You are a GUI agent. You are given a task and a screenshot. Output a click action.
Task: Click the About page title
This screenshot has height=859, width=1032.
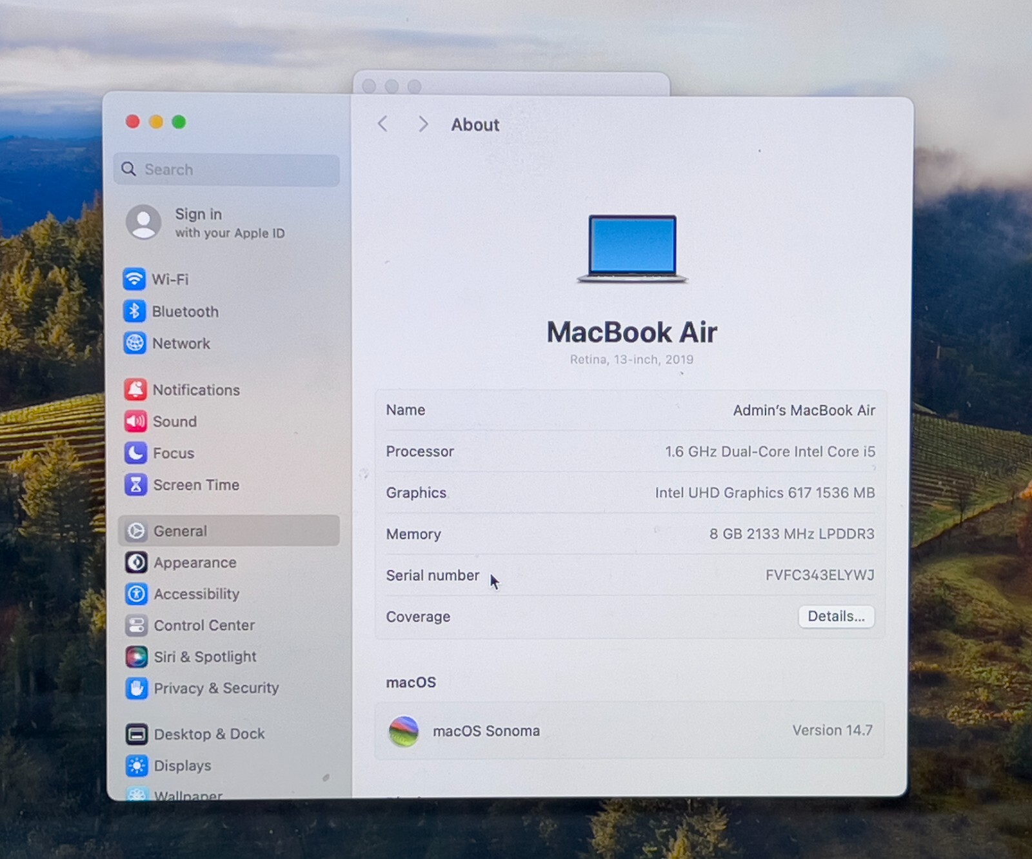(x=475, y=125)
